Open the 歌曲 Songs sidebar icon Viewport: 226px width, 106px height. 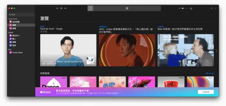pos(10,45)
